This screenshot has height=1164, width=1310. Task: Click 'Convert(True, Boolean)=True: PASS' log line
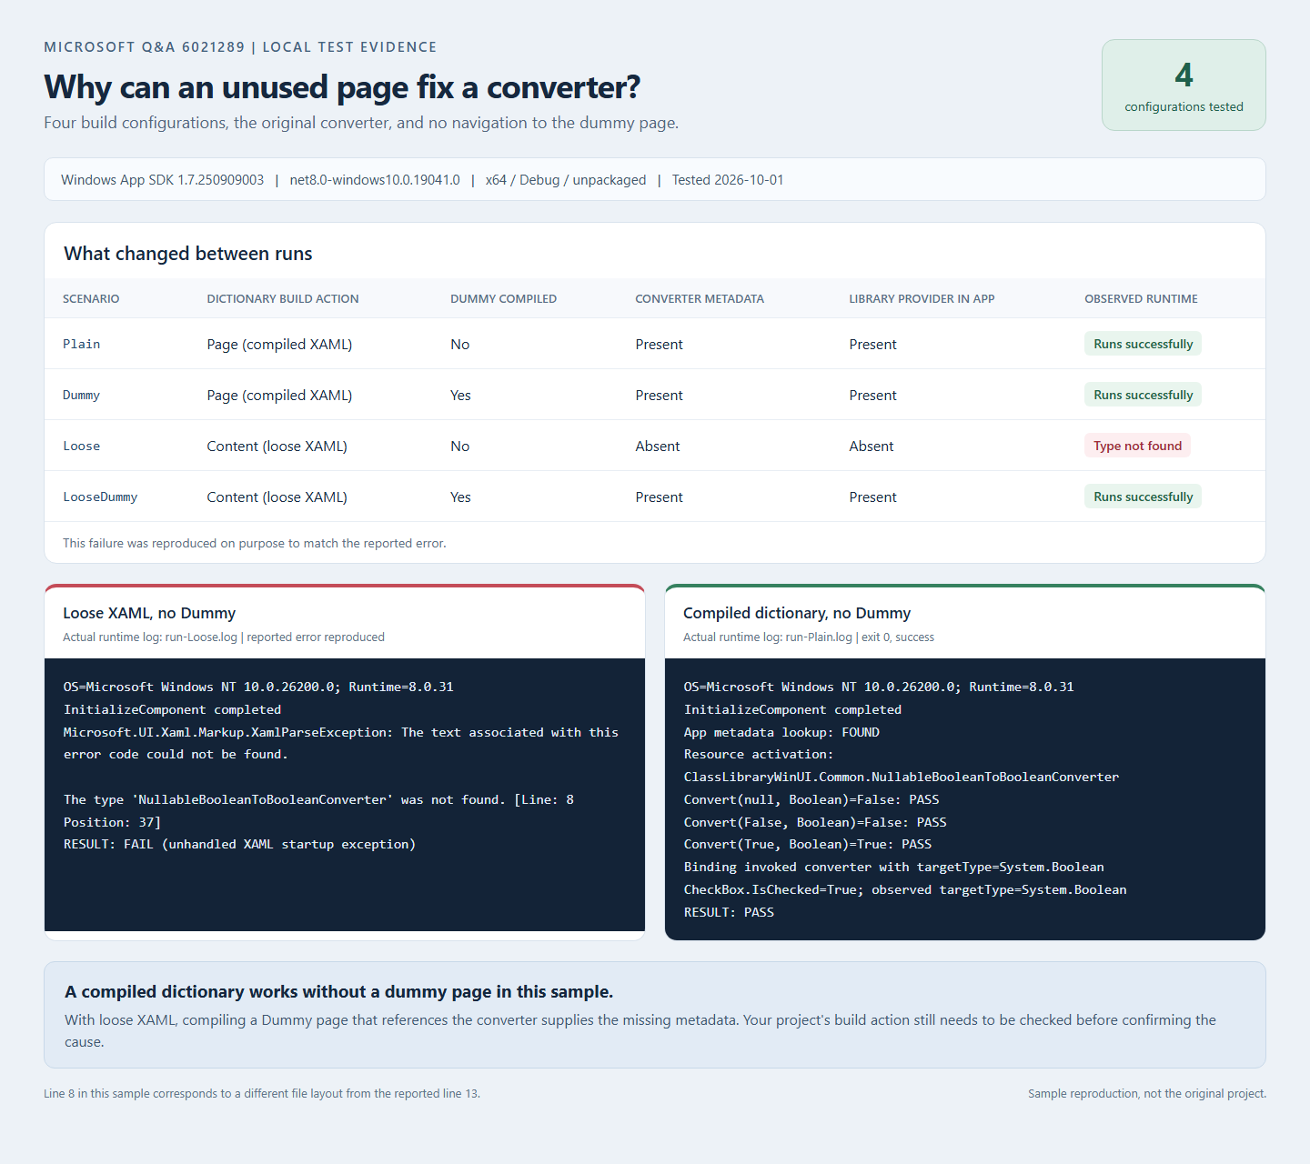pyautogui.click(x=808, y=844)
